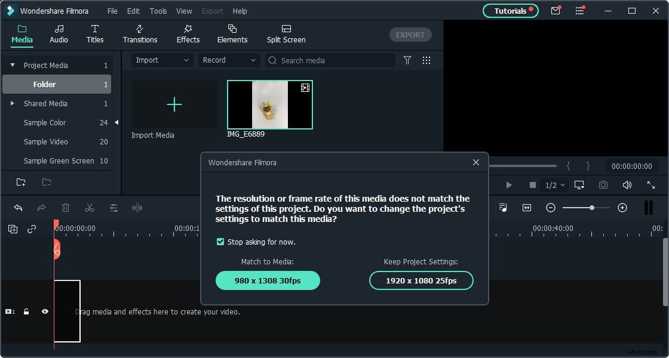This screenshot has height=358, width=669.
Task: Select the Split scissors tool
Action: pos(90,208)
